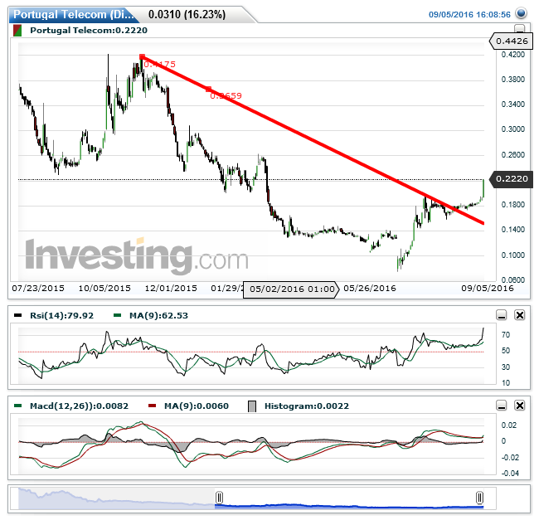This screenshot has width=539, height=520.
Task: Click the 0.2220 current price label
Action: tap(511, 178)
